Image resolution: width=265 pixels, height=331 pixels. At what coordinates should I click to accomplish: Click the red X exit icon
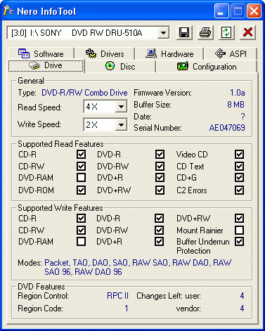247,32
